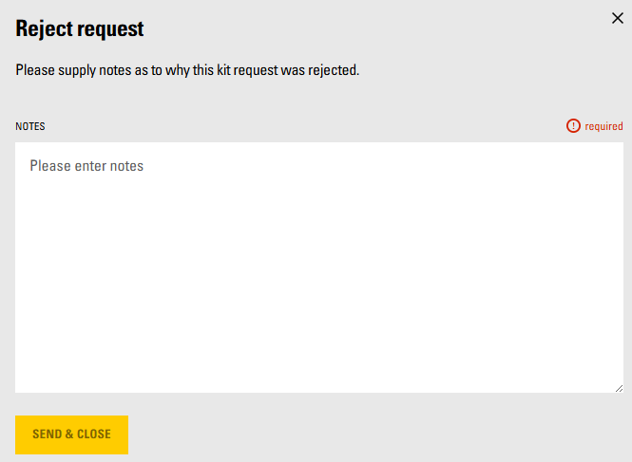The image size is (632, 462).
Task: Close the Reject request dialog
Action: click(618, 18)
